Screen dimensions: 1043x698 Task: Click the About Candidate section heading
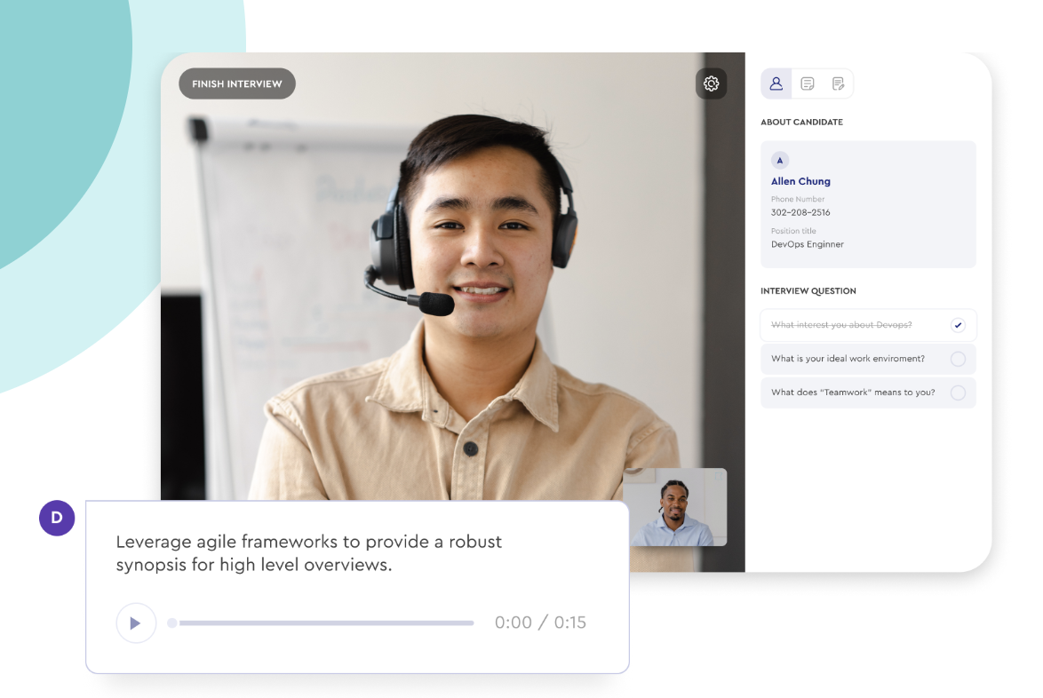click(x=801, y=123)
